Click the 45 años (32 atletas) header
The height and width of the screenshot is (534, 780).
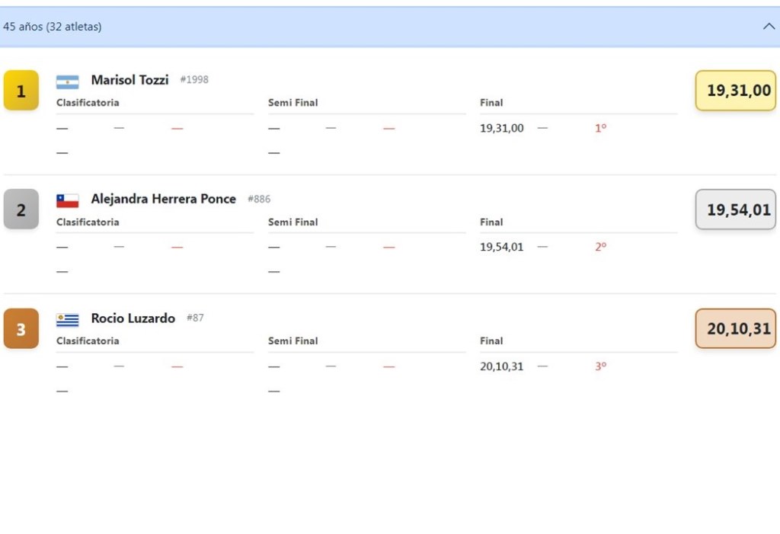(x=53, y=27)
